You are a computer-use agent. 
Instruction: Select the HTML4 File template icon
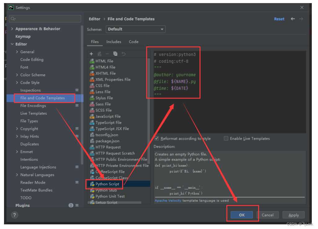click(92, 67)
